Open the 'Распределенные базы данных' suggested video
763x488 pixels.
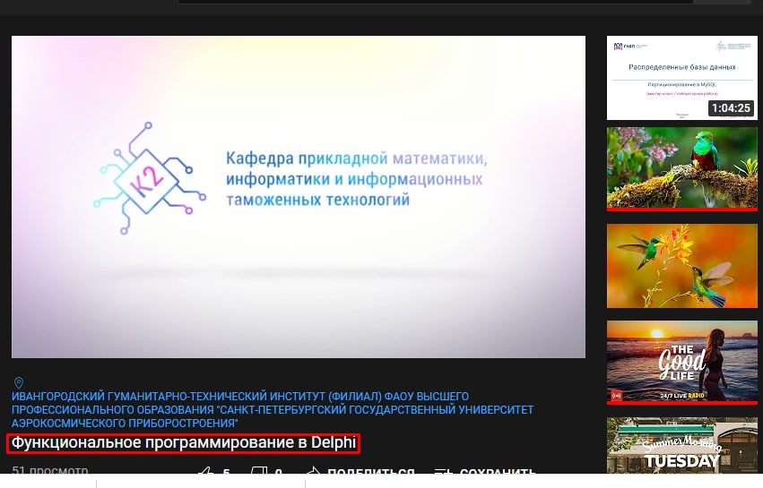681,78
